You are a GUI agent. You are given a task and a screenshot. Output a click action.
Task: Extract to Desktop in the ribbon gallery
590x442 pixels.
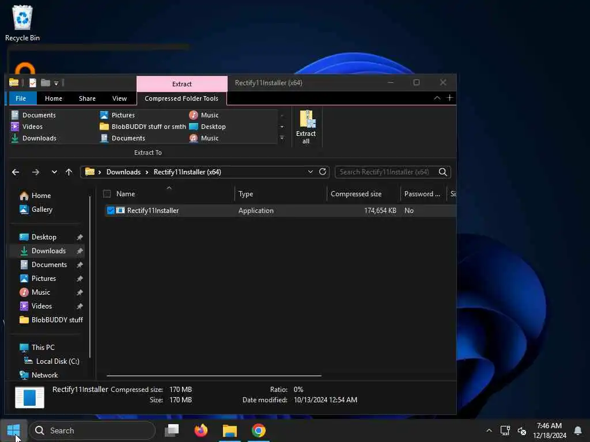click(x=207, y=127)
